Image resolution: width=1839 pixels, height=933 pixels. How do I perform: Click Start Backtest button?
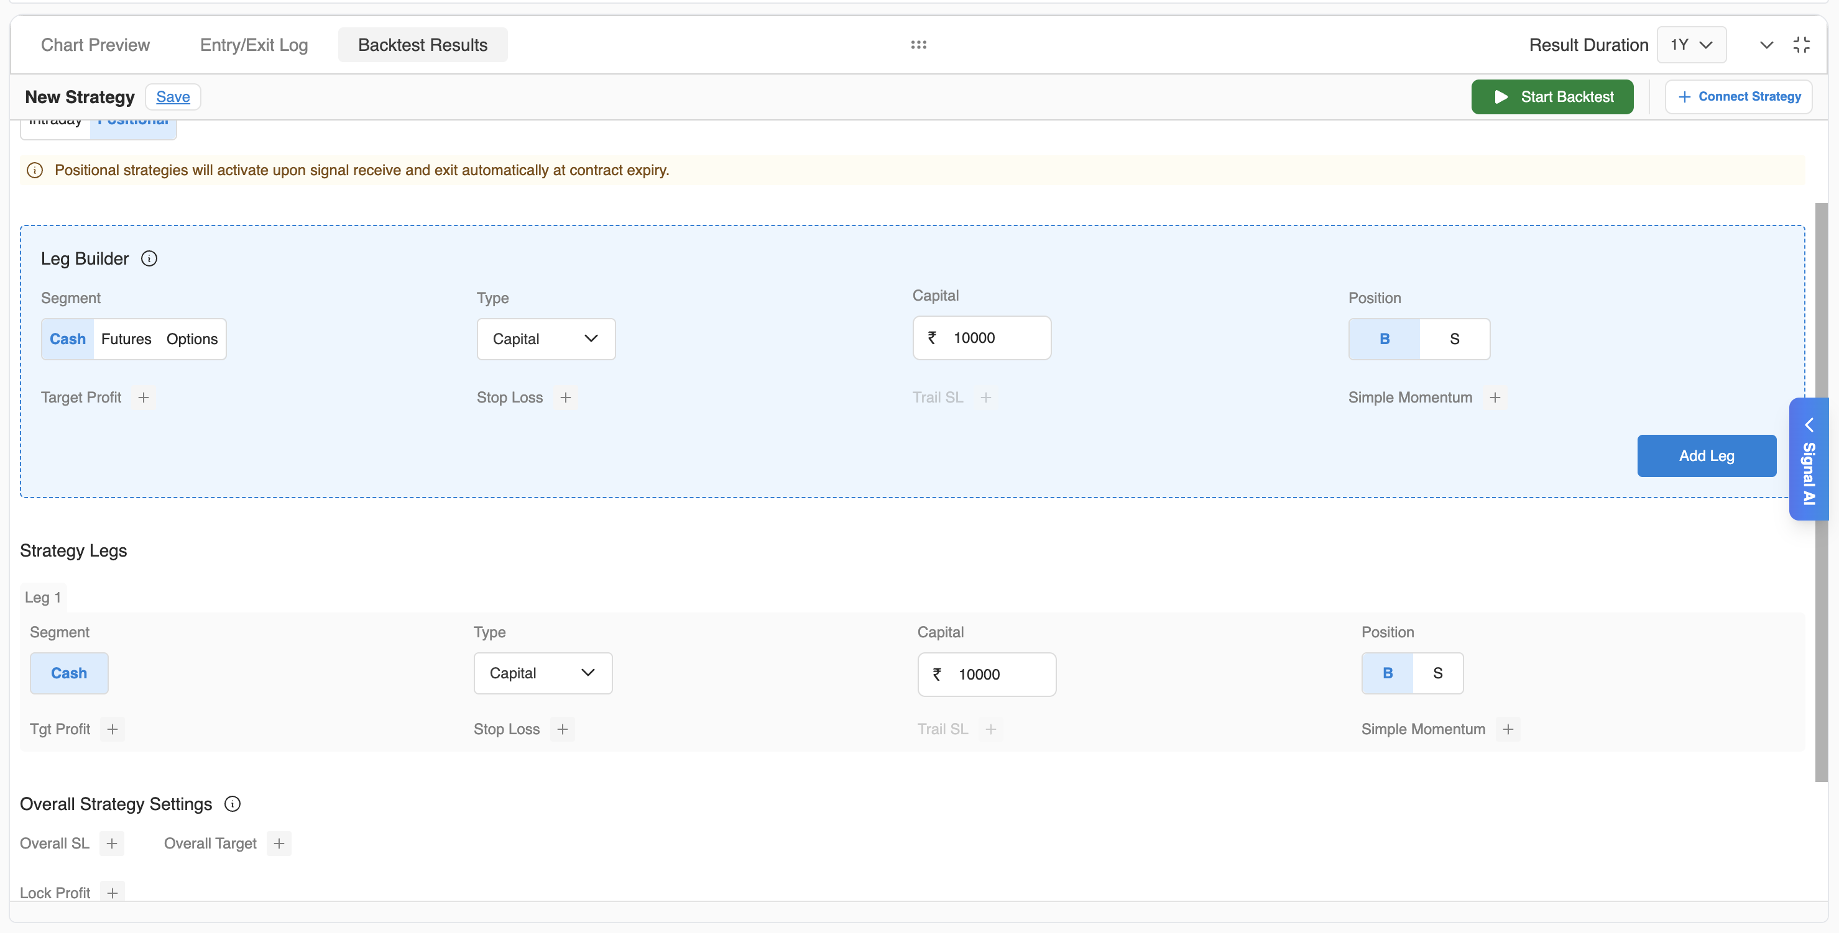tap(1552, 96)
